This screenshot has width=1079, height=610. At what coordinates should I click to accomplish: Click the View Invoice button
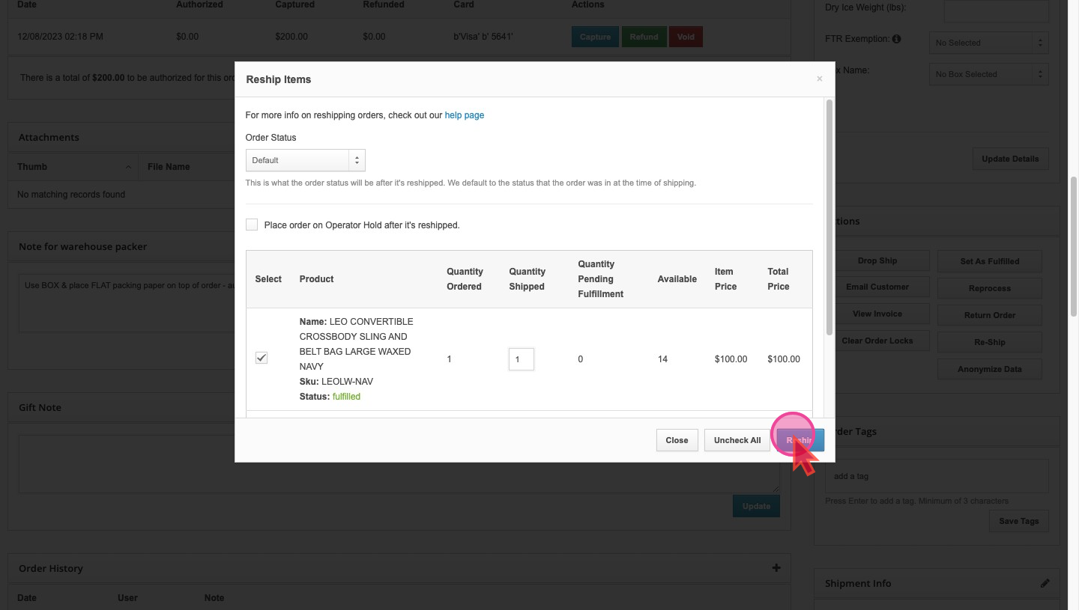[x=877, y=314]
